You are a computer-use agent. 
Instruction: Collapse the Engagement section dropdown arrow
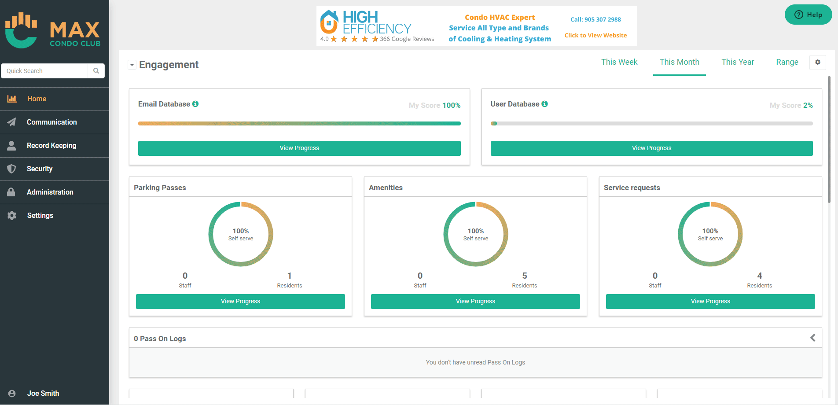[x=132, y=65]
